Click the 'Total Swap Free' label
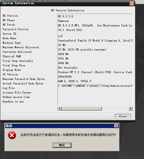The image size is (144, 159). (14, 65)
